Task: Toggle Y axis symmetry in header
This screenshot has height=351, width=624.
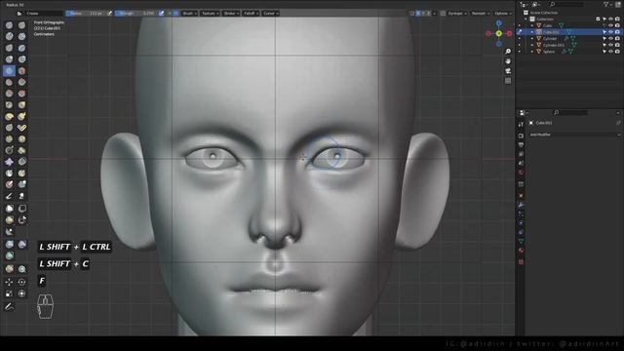Action: point(423,13)
